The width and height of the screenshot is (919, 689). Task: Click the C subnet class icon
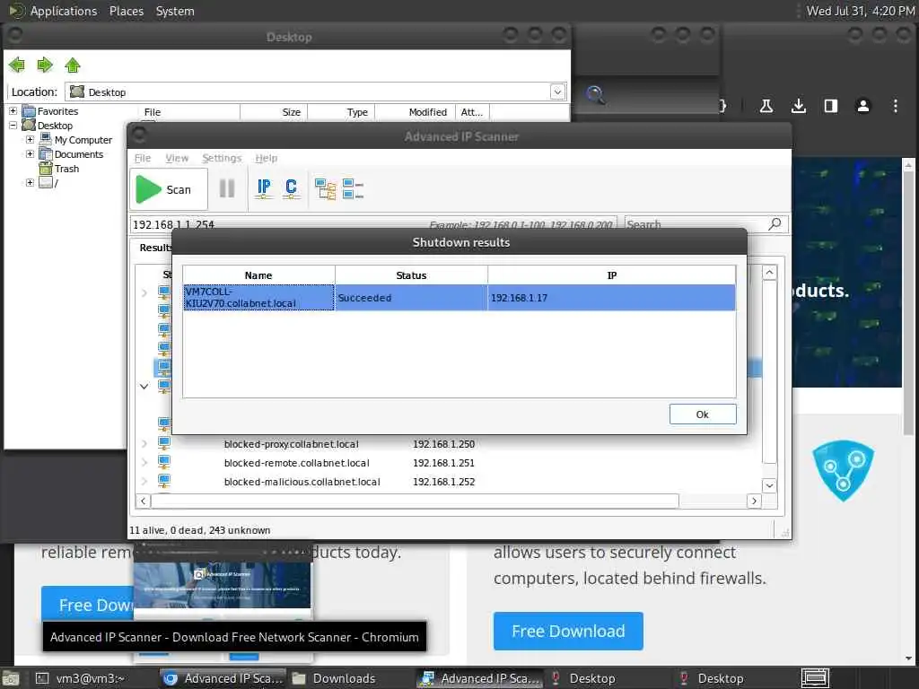(291, 188)
